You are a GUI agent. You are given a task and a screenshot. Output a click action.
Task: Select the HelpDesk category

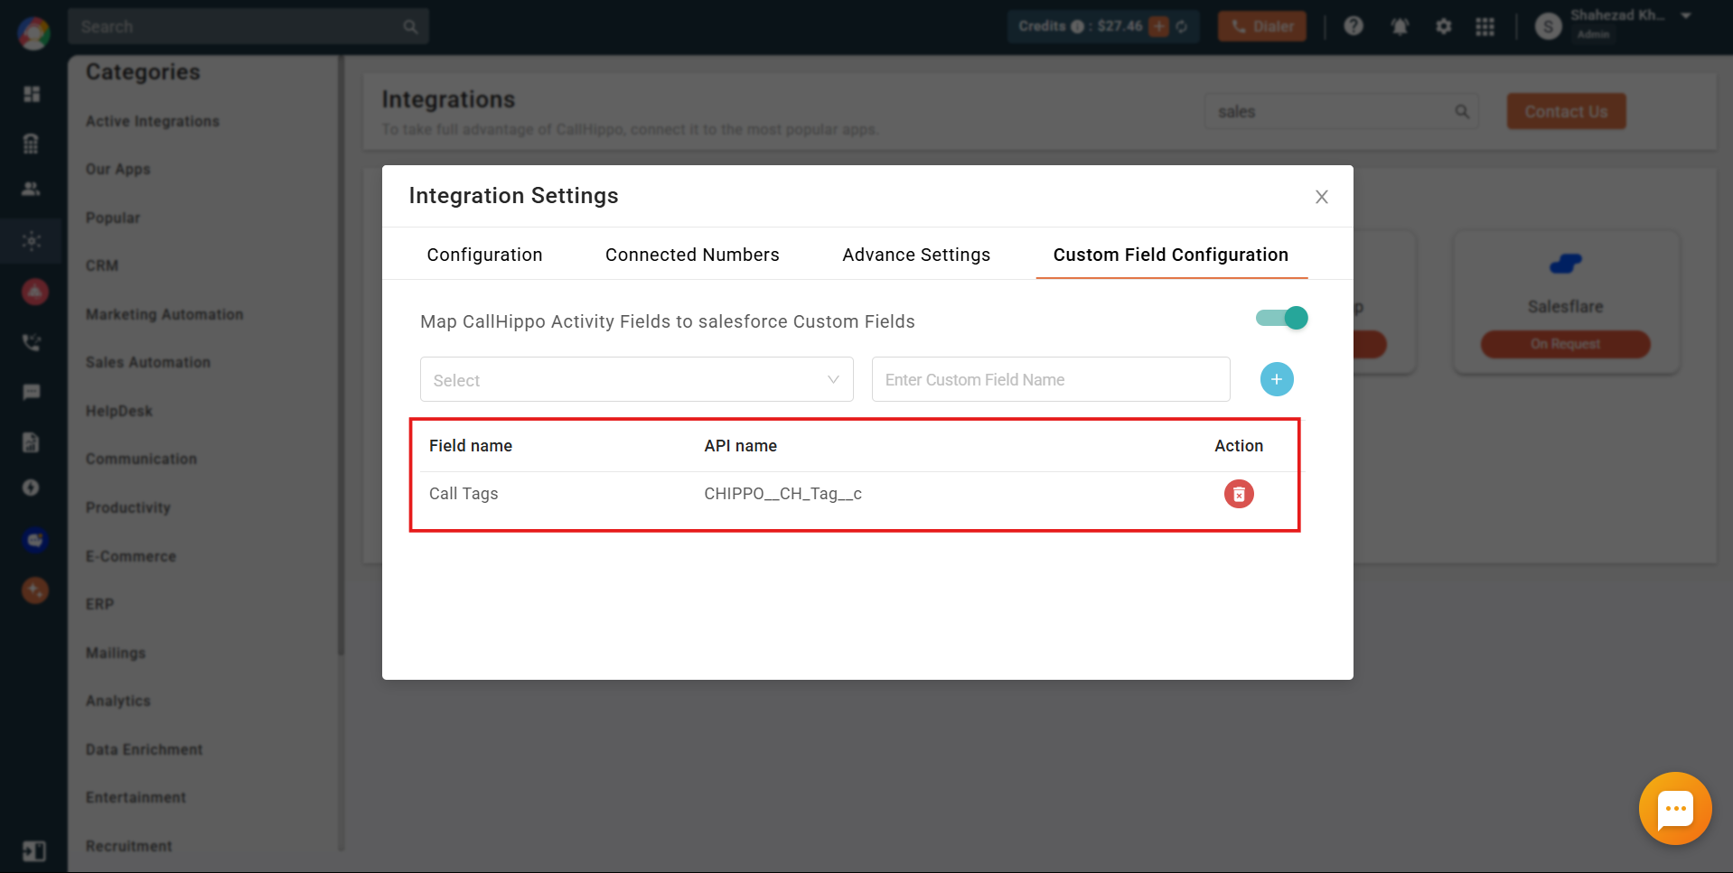click(119, 411)
